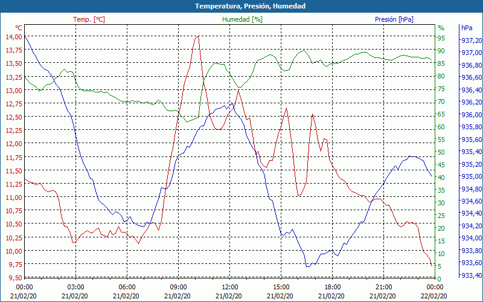Click temperature axis value '14,00'
483x302 pixels.
[x=13, y=37]
